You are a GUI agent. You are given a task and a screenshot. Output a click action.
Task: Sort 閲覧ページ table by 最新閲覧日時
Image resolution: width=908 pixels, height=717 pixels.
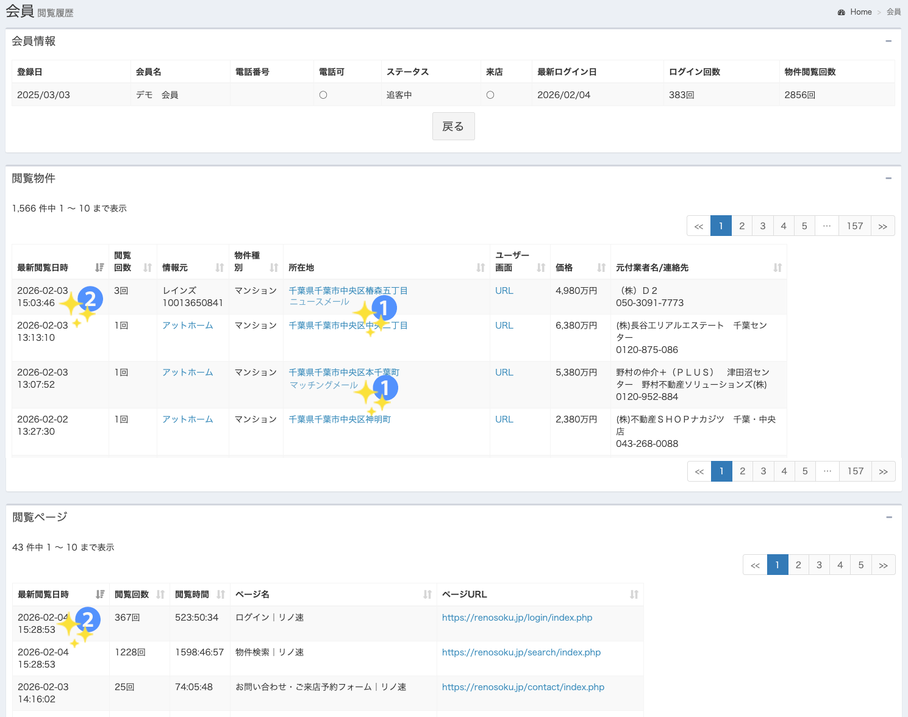pyautogui.click(x=100, y=594)
